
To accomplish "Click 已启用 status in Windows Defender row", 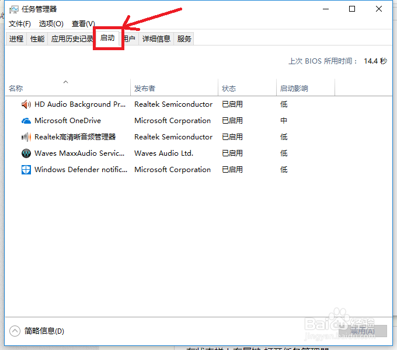I will click(x=232, y=170).
